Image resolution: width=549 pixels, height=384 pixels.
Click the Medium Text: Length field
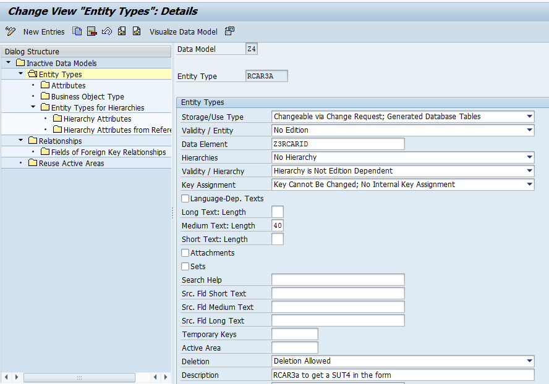click(278, 225)
